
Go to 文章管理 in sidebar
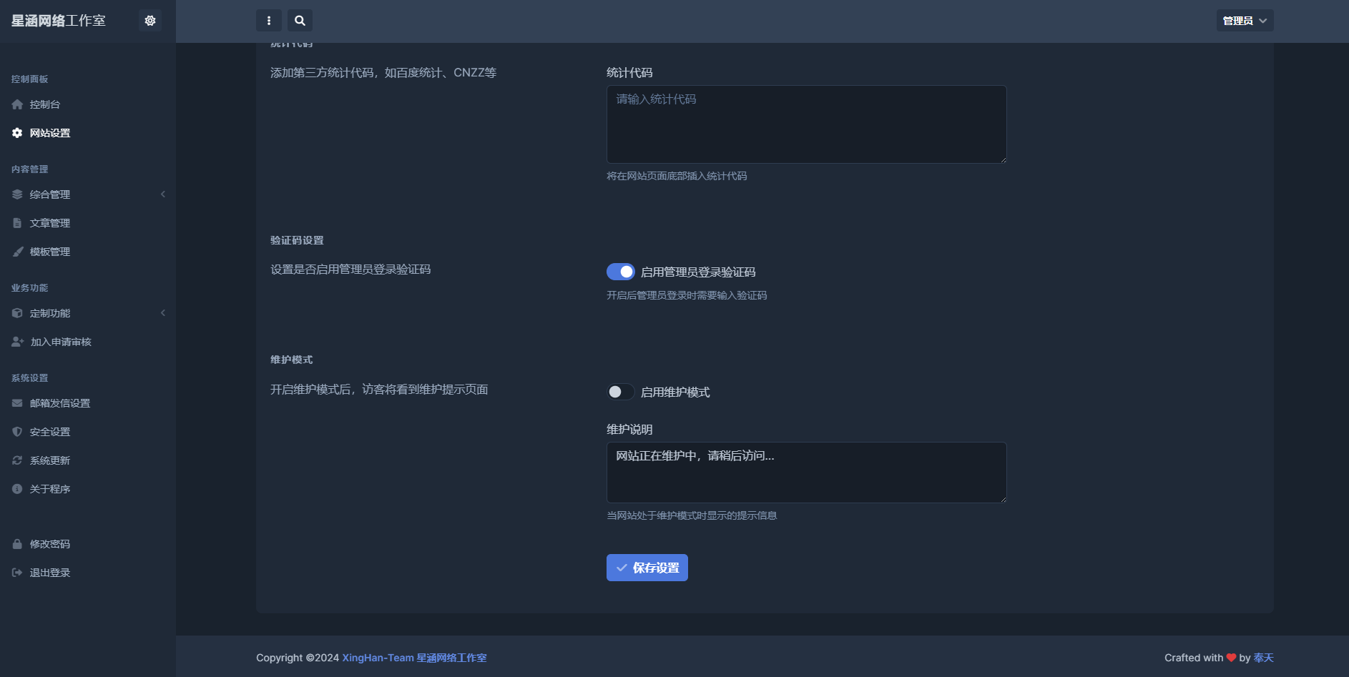tap(50, 223)
